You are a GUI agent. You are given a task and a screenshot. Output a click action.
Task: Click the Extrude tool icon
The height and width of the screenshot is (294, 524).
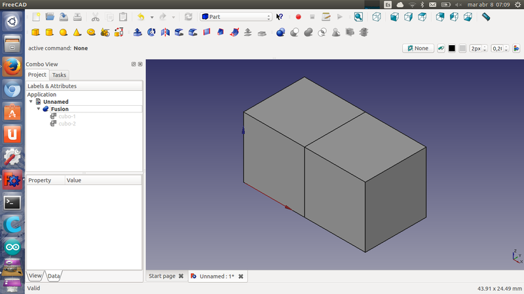tap(138, 31)
